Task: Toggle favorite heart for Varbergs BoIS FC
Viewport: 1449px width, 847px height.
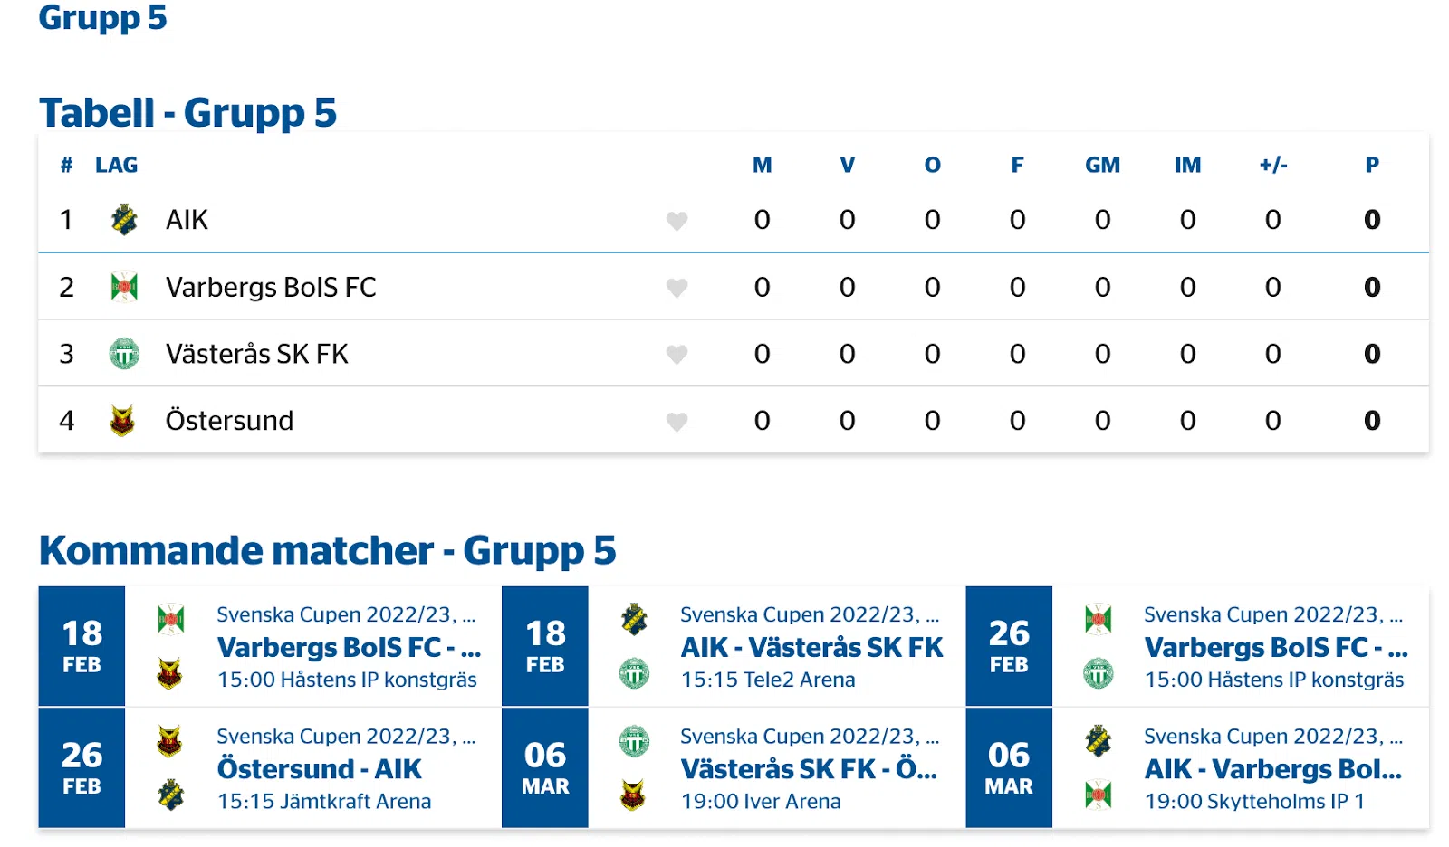Action: [x=677, y=288]
